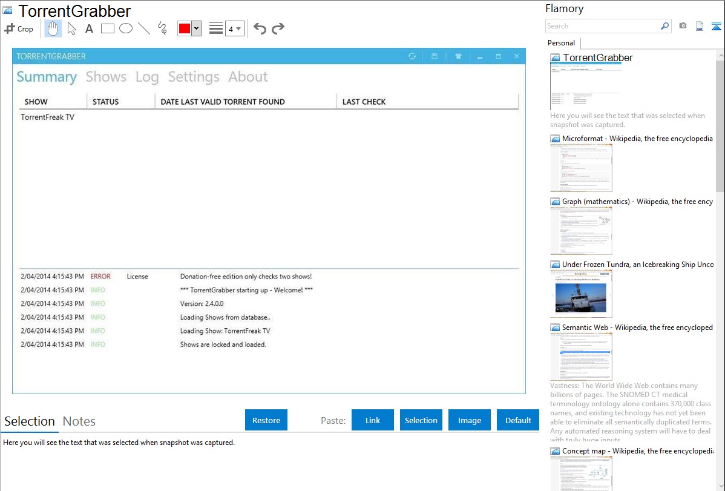
Task: Open the line width 4 dropdown
Action: (x=235, y=28)
